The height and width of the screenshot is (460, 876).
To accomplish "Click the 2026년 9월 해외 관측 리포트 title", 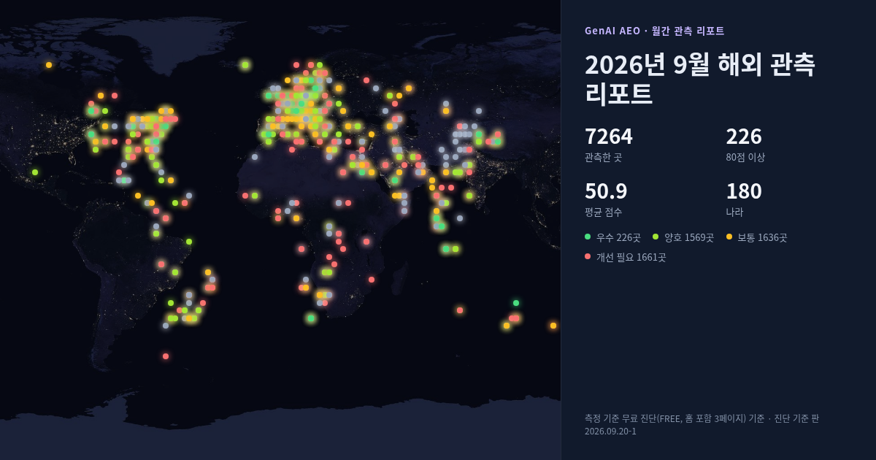I will [700, 79].
